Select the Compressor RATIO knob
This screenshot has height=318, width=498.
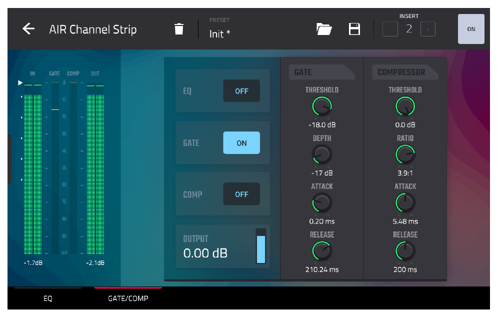pos(405,154)
